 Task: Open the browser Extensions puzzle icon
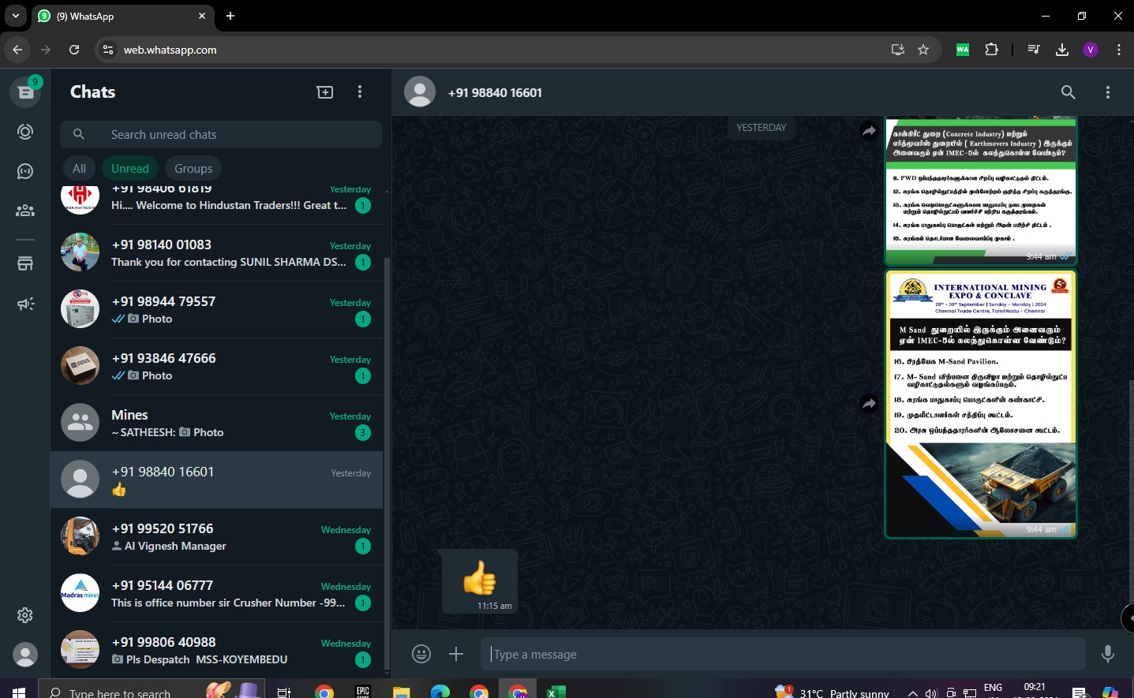click(992, 50)
